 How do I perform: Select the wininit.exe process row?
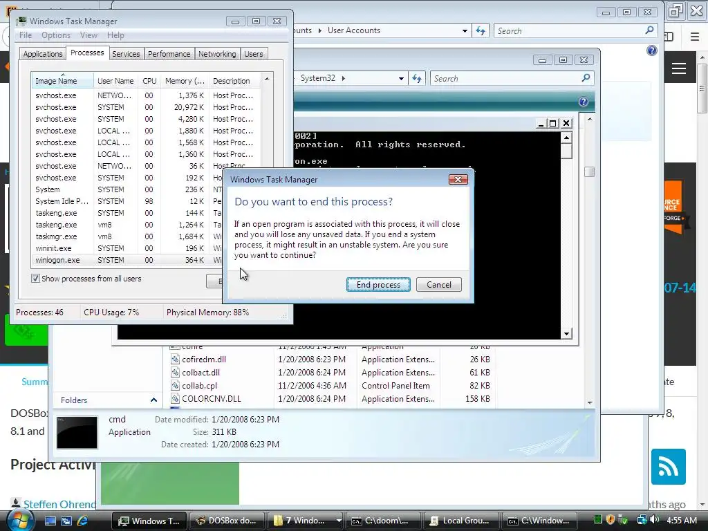[x=127, y=248]
